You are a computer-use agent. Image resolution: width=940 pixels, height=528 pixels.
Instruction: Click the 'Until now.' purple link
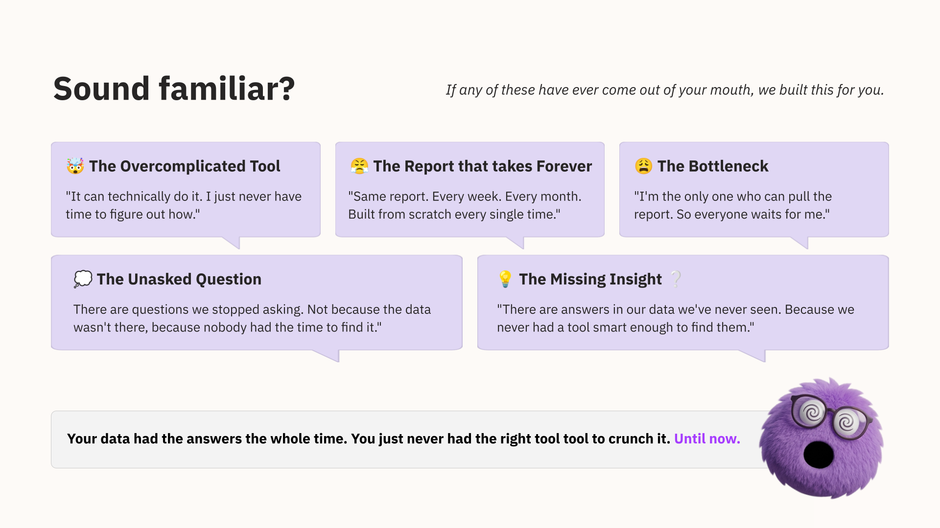(707, 439)
